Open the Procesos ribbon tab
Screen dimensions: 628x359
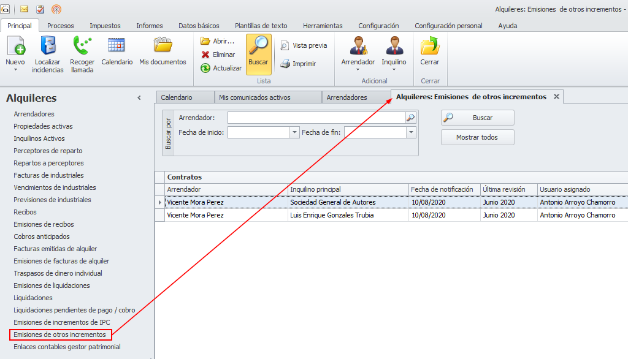click(61, 26)
